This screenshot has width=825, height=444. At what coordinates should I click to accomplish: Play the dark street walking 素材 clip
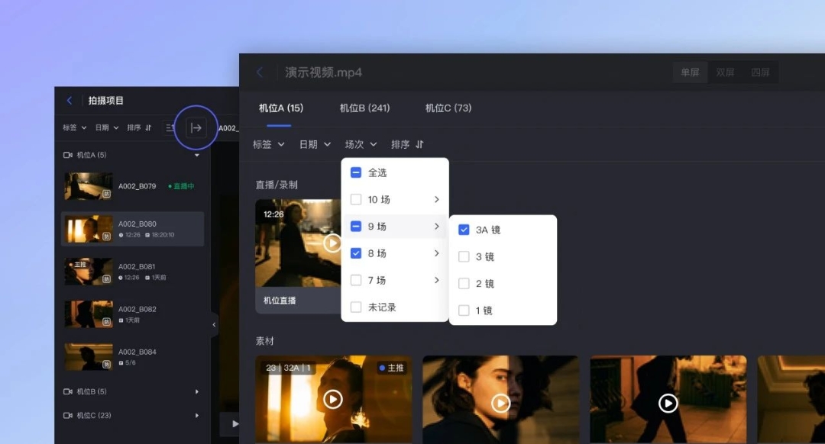pos(668,403)
